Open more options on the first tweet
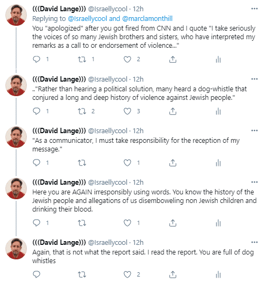The image size is (265, 283). coord(254,9)
